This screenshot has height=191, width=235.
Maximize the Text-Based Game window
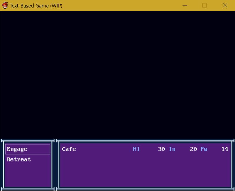204,5
